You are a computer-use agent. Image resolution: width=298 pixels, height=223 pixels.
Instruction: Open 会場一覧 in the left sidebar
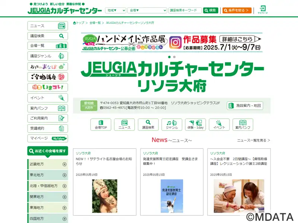48,46
